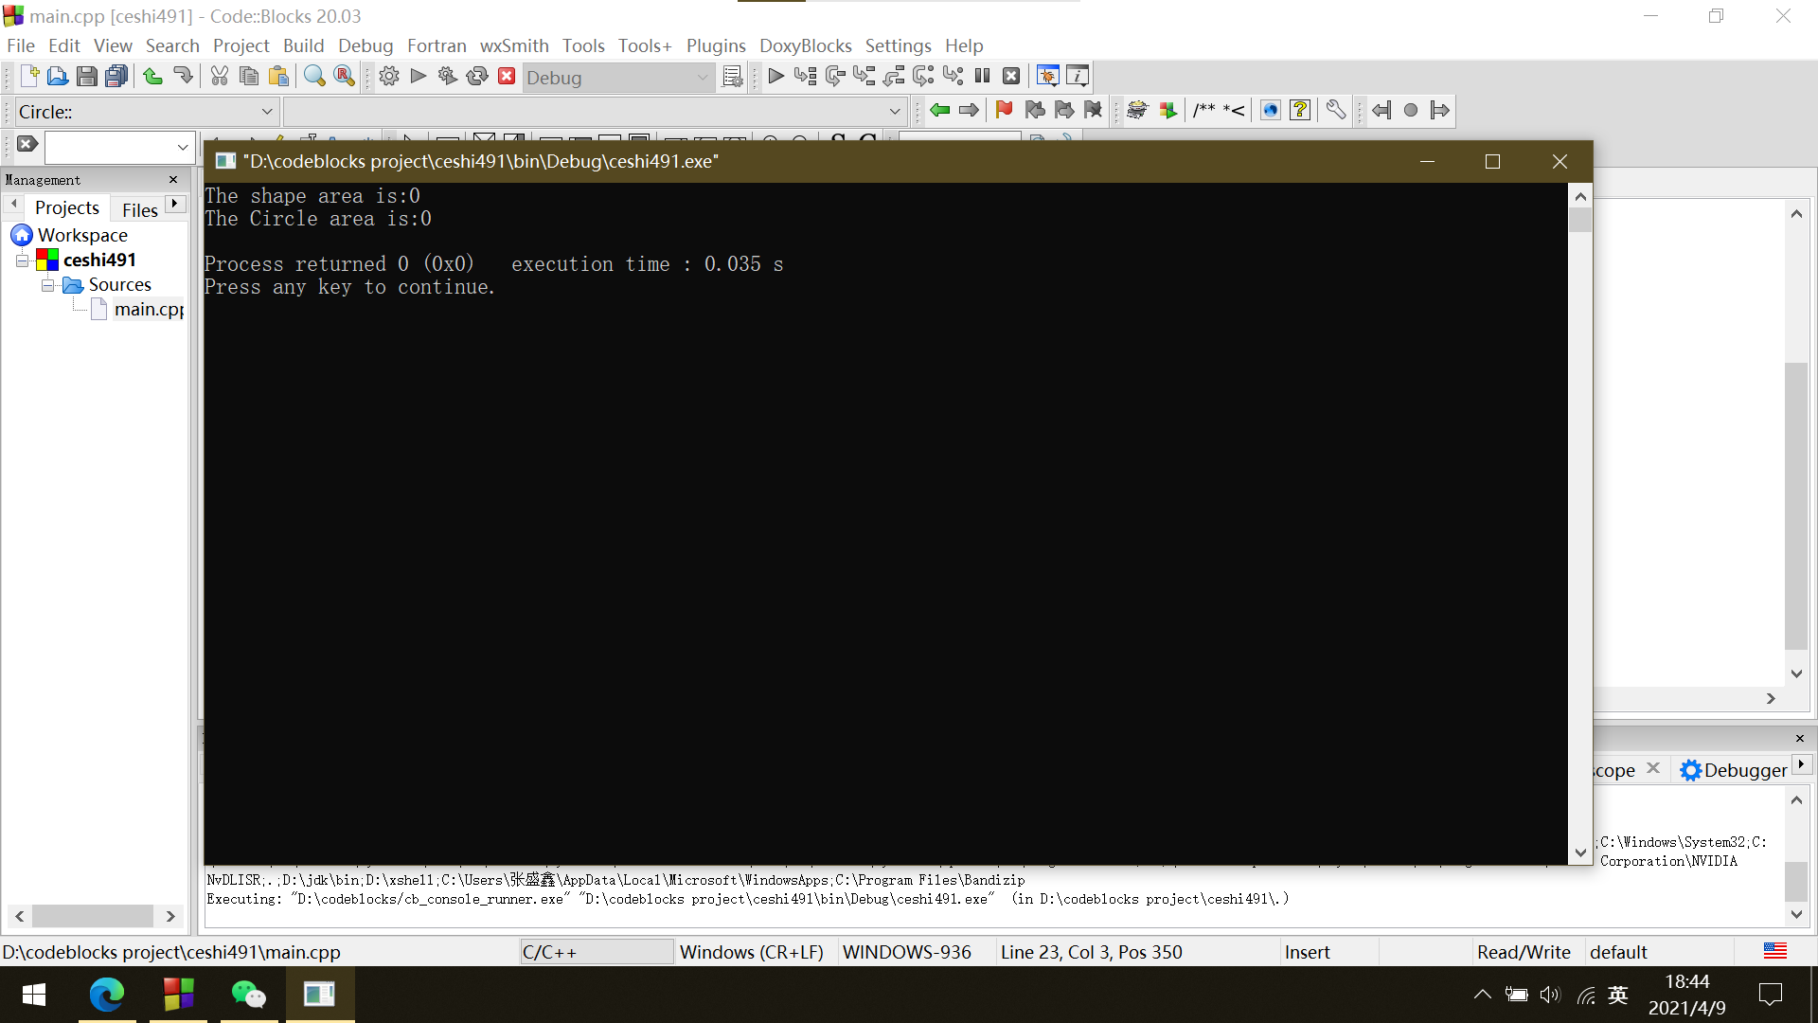Collapse the Sources folder node

click(x=47, y=285)
